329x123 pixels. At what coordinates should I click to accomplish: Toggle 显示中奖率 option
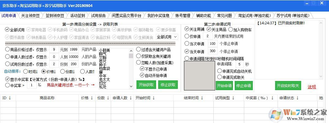(45, 79)
